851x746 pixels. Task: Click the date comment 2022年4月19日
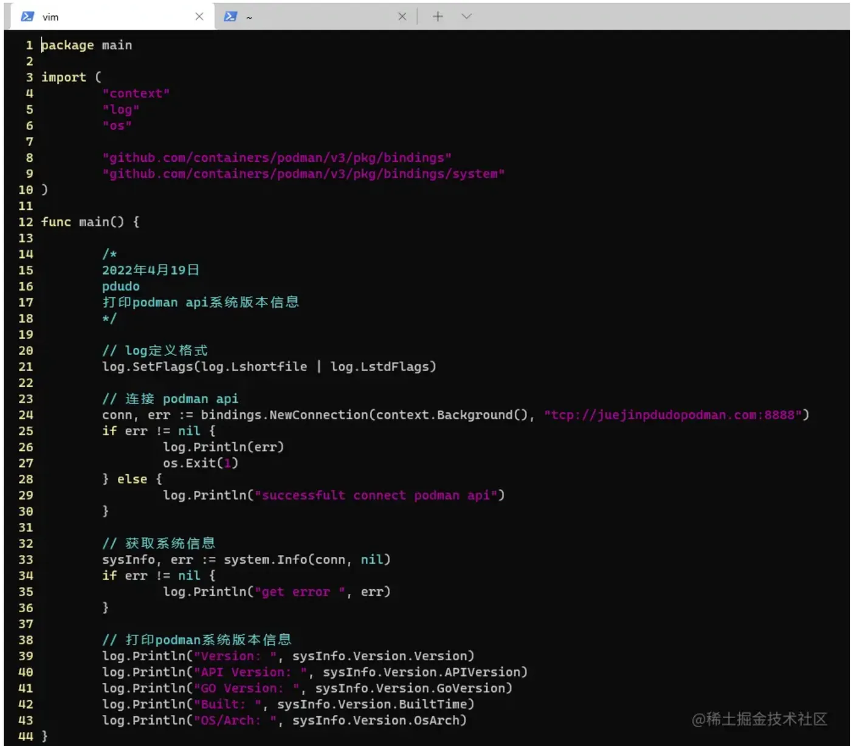tap(151, 270)
